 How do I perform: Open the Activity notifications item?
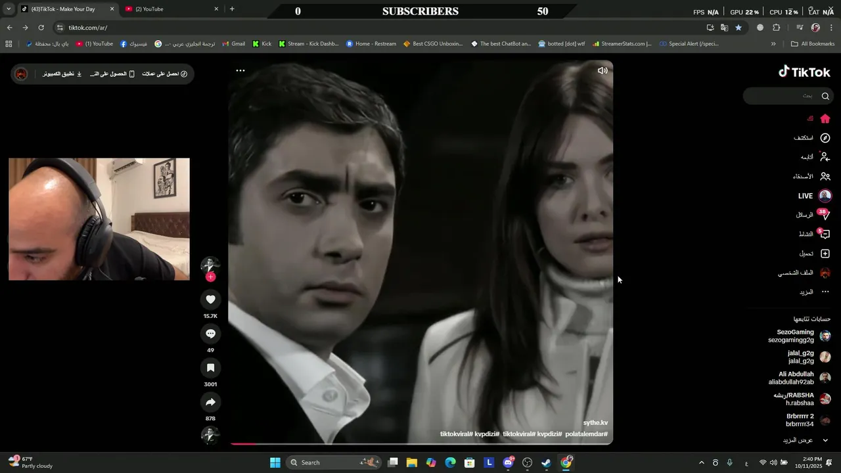815,234
